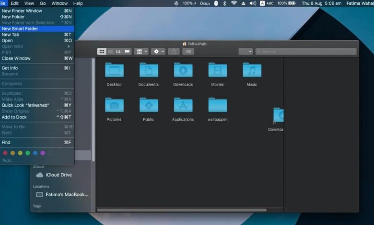Image resolution: width=374 pixels, height=225 pixels.
Task: Click into the Finder search field
Action: [x=306, y=51]
